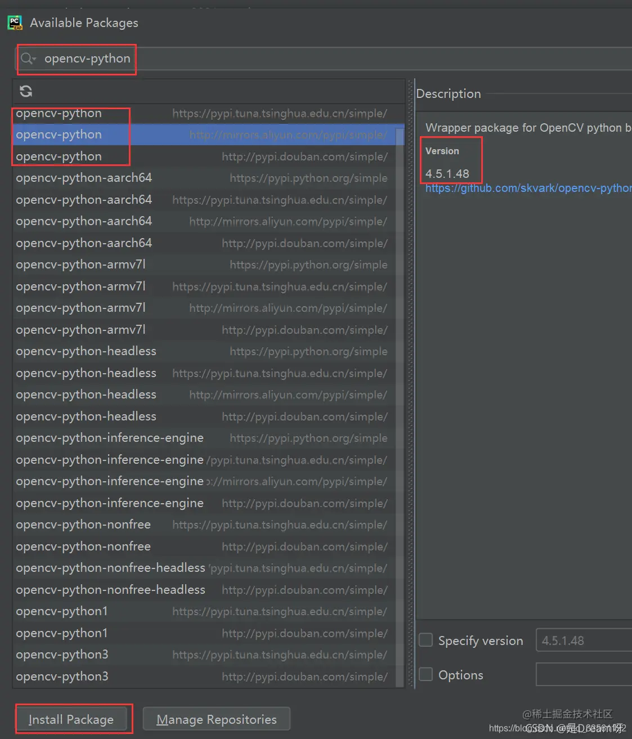Screen dimensions: 632x739
Task: Select opencv-python-armv7l from douban mirror
Action: [x=204, y=330]
